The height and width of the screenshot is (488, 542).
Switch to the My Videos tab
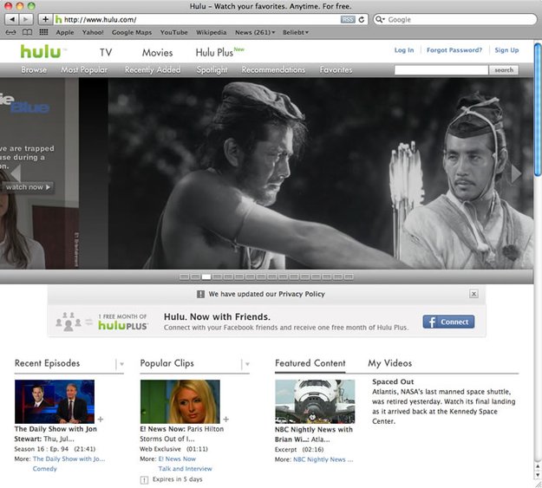coord(390,363)
